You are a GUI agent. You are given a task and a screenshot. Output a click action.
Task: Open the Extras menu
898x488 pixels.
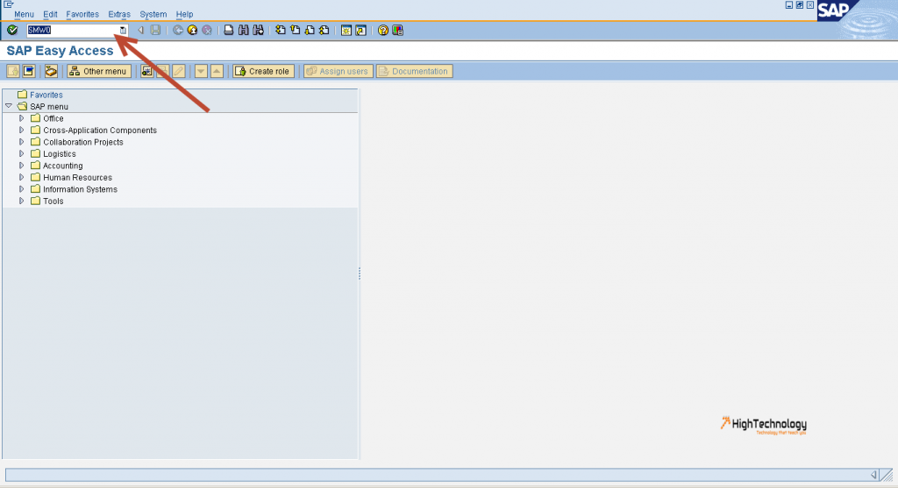pos(119,14)
